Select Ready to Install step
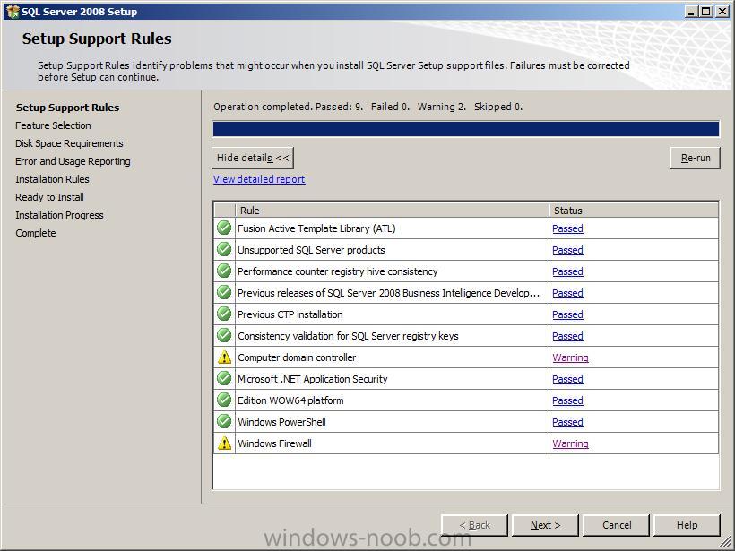Image resolution: width=735 pixels, height=551 pixels. pyautogui.click(x=49, y=197)
